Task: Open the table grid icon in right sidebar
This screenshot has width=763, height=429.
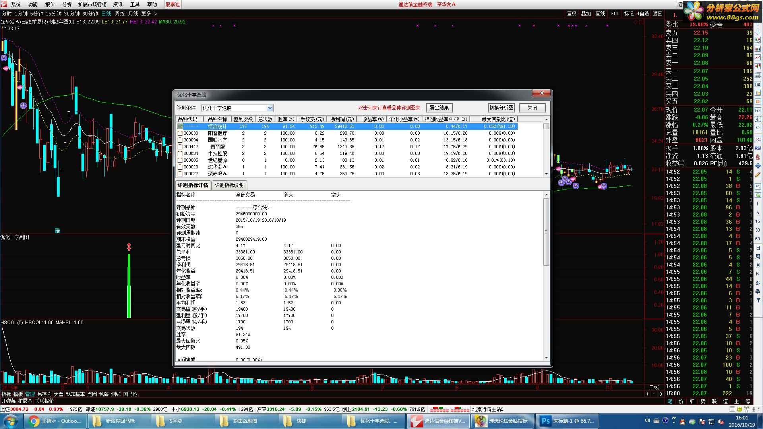Action: (x=758, y=49)
